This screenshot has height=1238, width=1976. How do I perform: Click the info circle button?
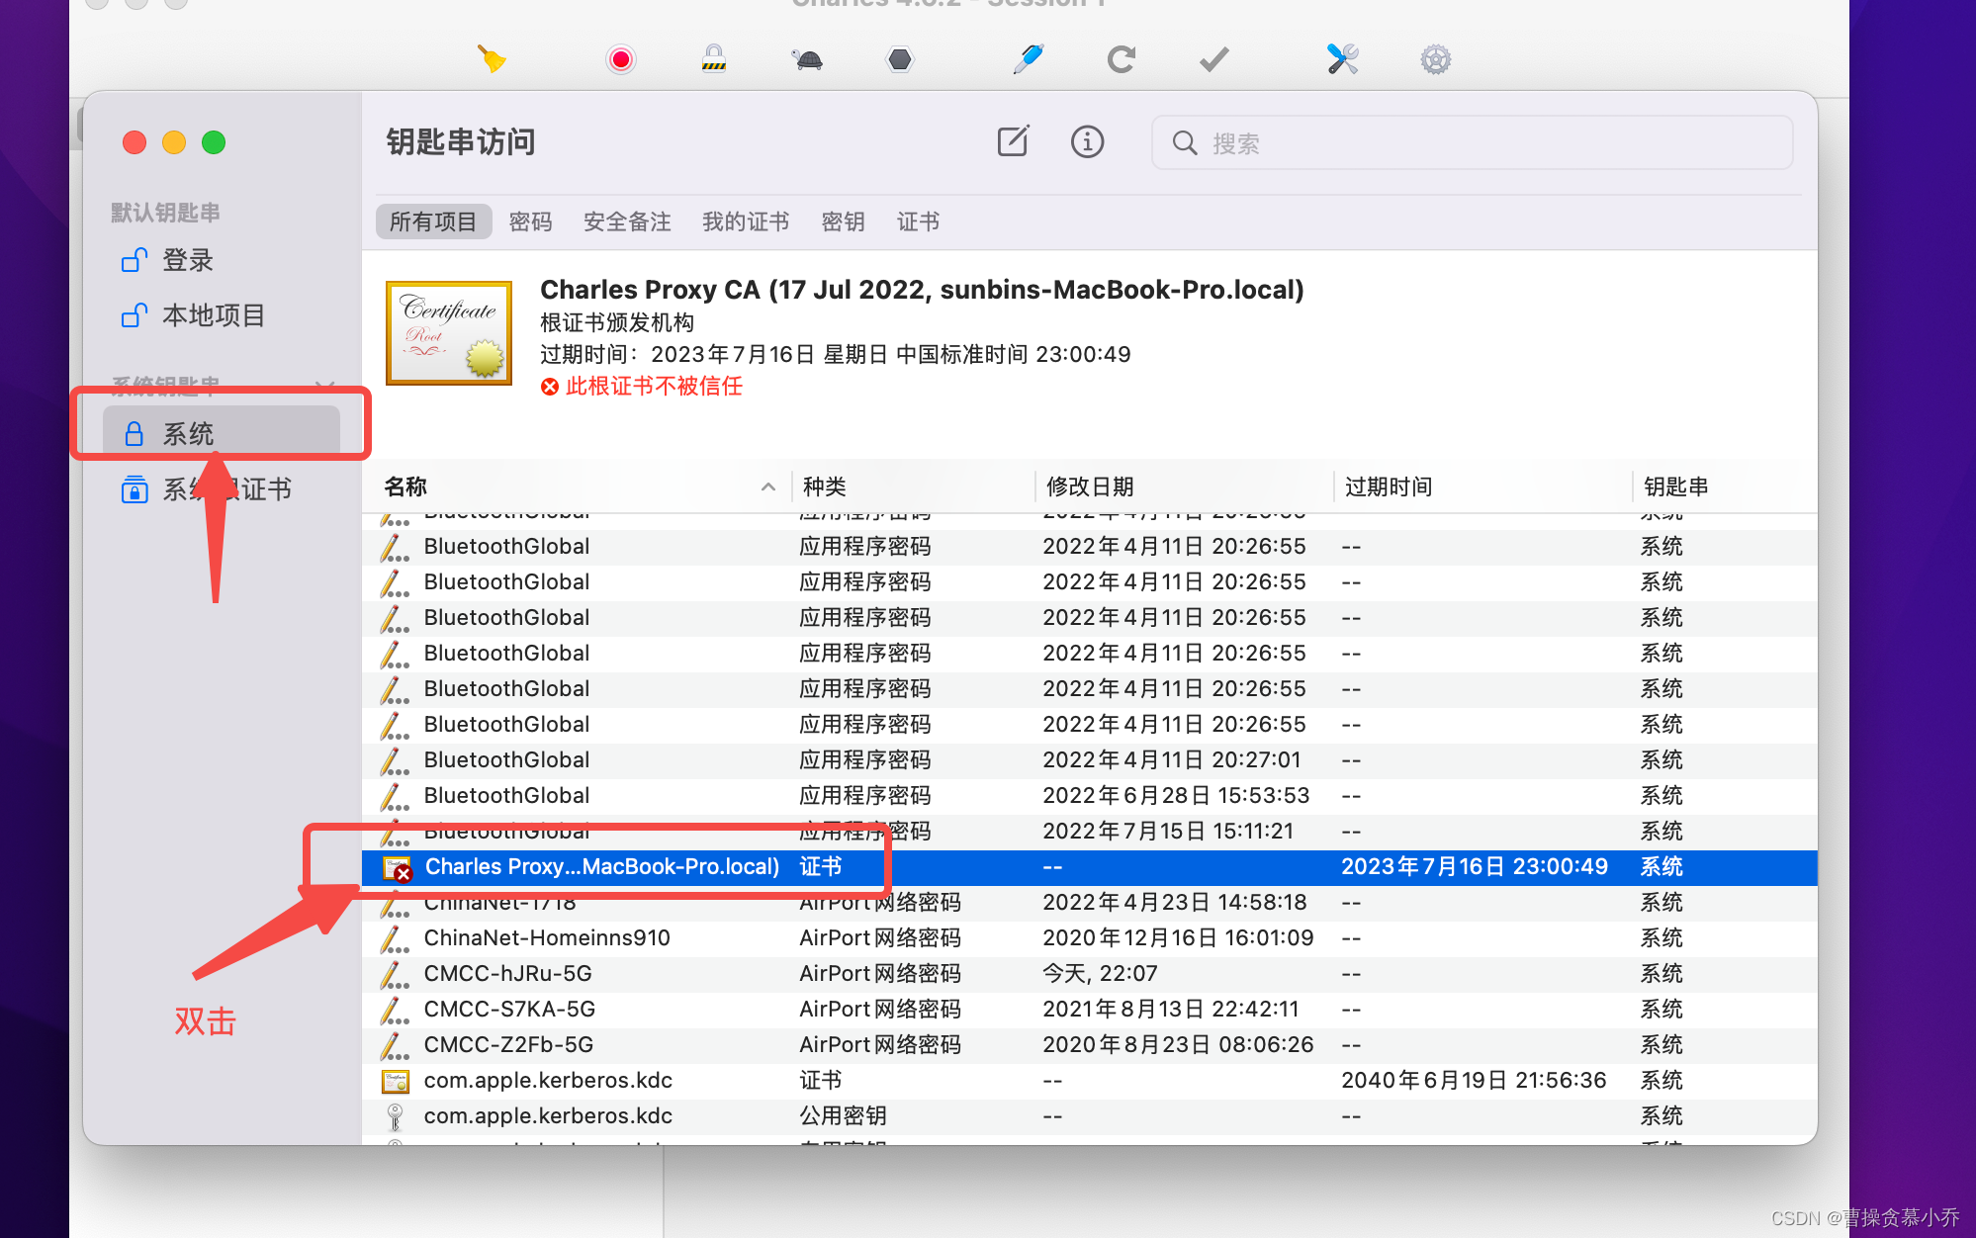click(1087, 142)
